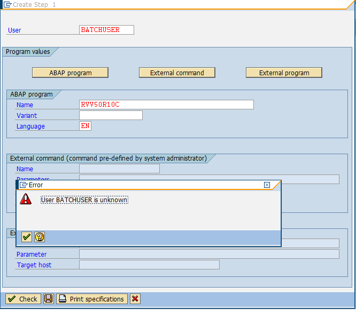
Task: Choose the External command button
Action: tap(177, 73)
